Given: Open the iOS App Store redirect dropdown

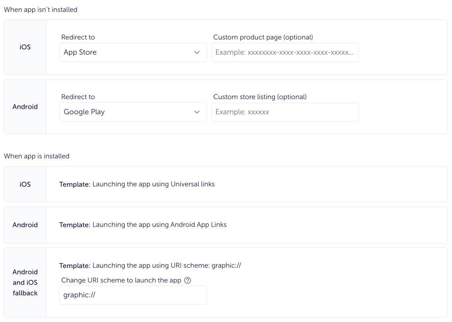Looking at the screenshot, I should tap(133, 52).
